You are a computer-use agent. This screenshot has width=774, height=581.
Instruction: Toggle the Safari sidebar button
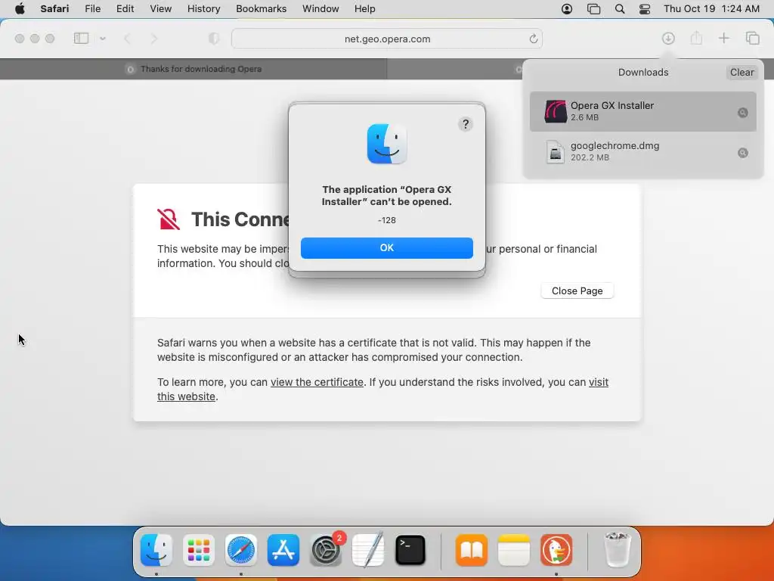pos(81,39)
